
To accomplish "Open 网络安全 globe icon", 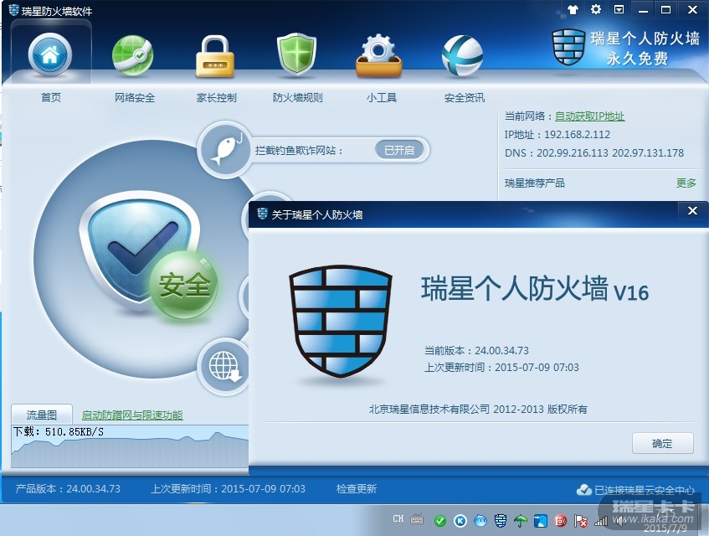I will pyautogui.click(x=133, y=55).
